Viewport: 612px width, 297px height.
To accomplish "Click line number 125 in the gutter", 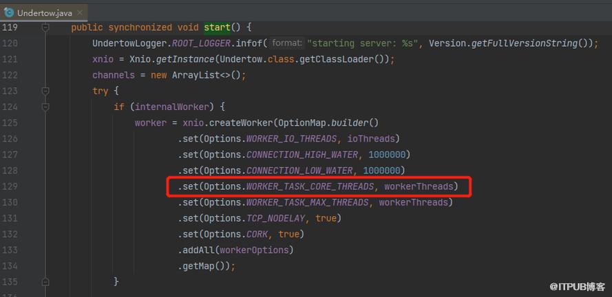I will click(x=10, y=123).
